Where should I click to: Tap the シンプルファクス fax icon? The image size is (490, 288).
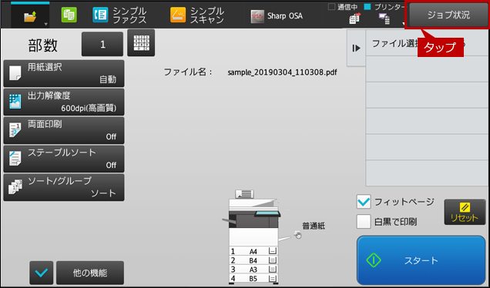coord(100,15)
